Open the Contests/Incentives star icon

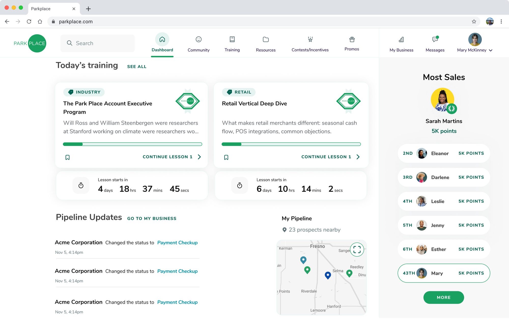coord(310,39)
